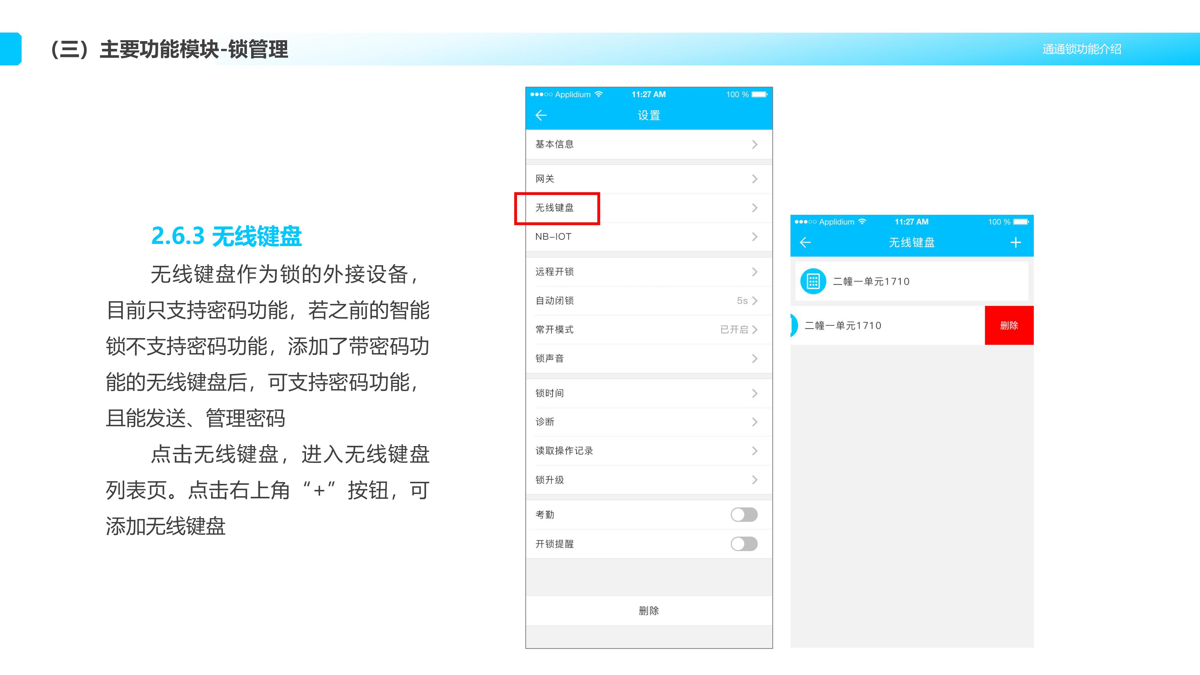Toggle the 考勤 switch
The image size is (1200, 675).
744,515
